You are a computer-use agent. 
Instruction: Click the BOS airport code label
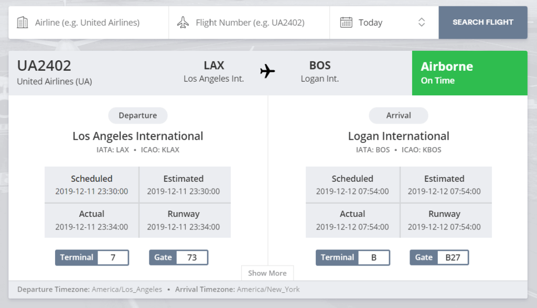320,65
